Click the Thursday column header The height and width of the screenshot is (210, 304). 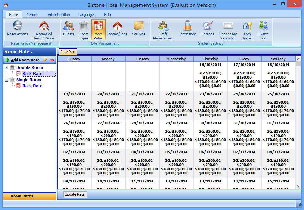tap(210, 59)
